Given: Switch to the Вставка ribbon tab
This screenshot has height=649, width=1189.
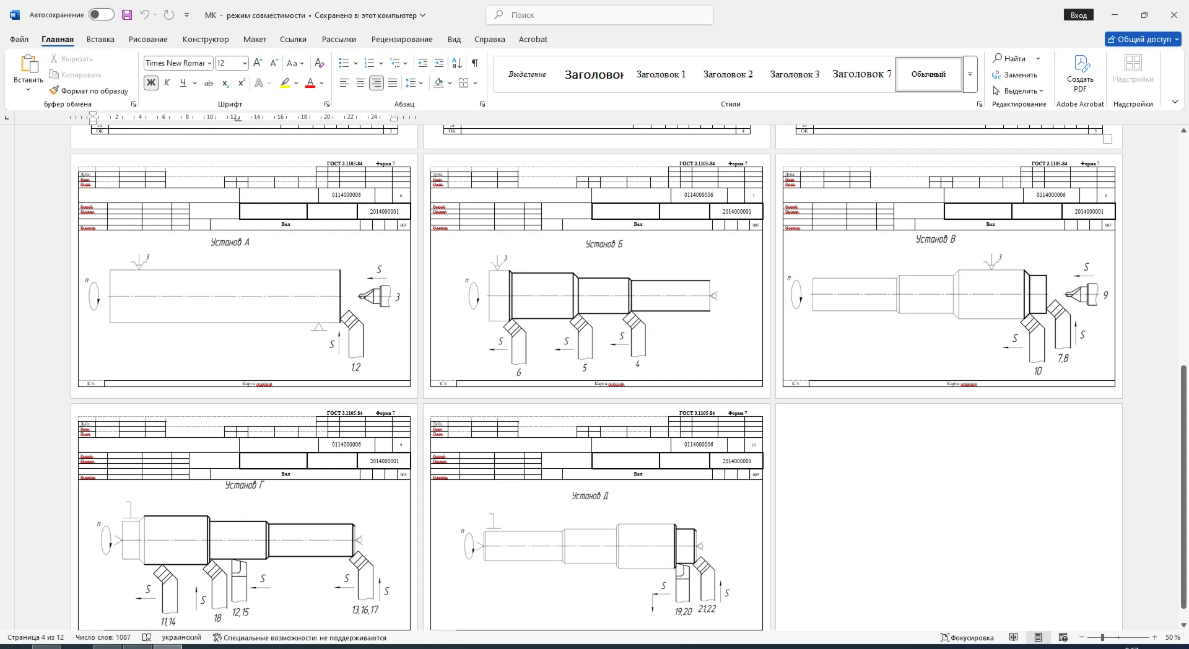Looking at the screenshot, I should coord(100,39).
